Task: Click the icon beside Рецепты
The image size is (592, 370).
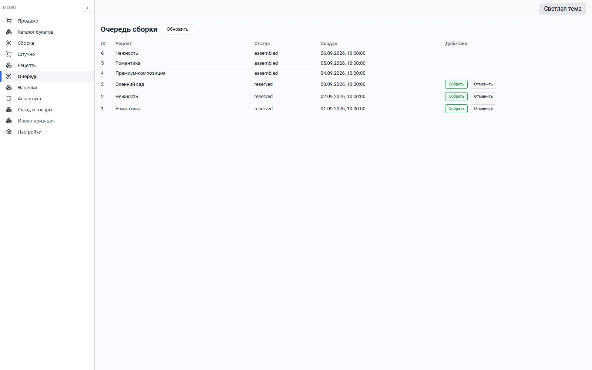Action: 9,65
